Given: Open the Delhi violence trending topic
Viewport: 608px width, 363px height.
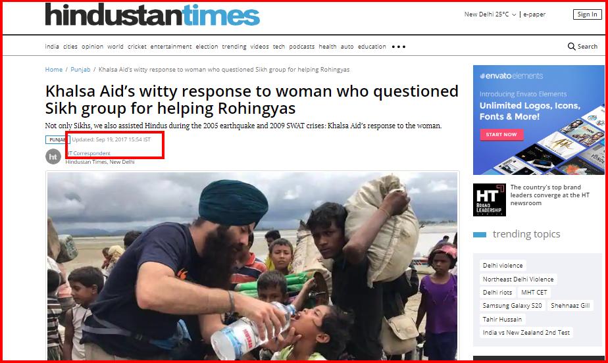Looking at the screenshot, I should pyautogui.click(x=503, y=266).
